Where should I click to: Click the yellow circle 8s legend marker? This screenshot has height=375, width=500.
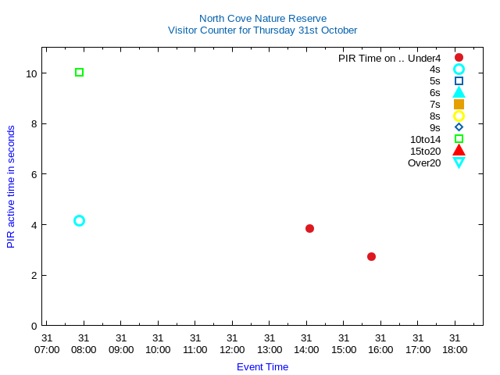coord(459,116)
